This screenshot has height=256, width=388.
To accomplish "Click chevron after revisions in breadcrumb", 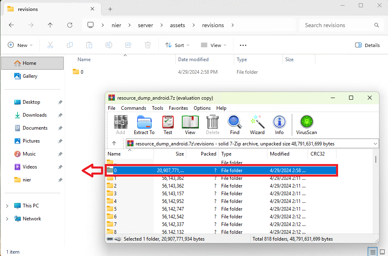I will coord(233,25).
